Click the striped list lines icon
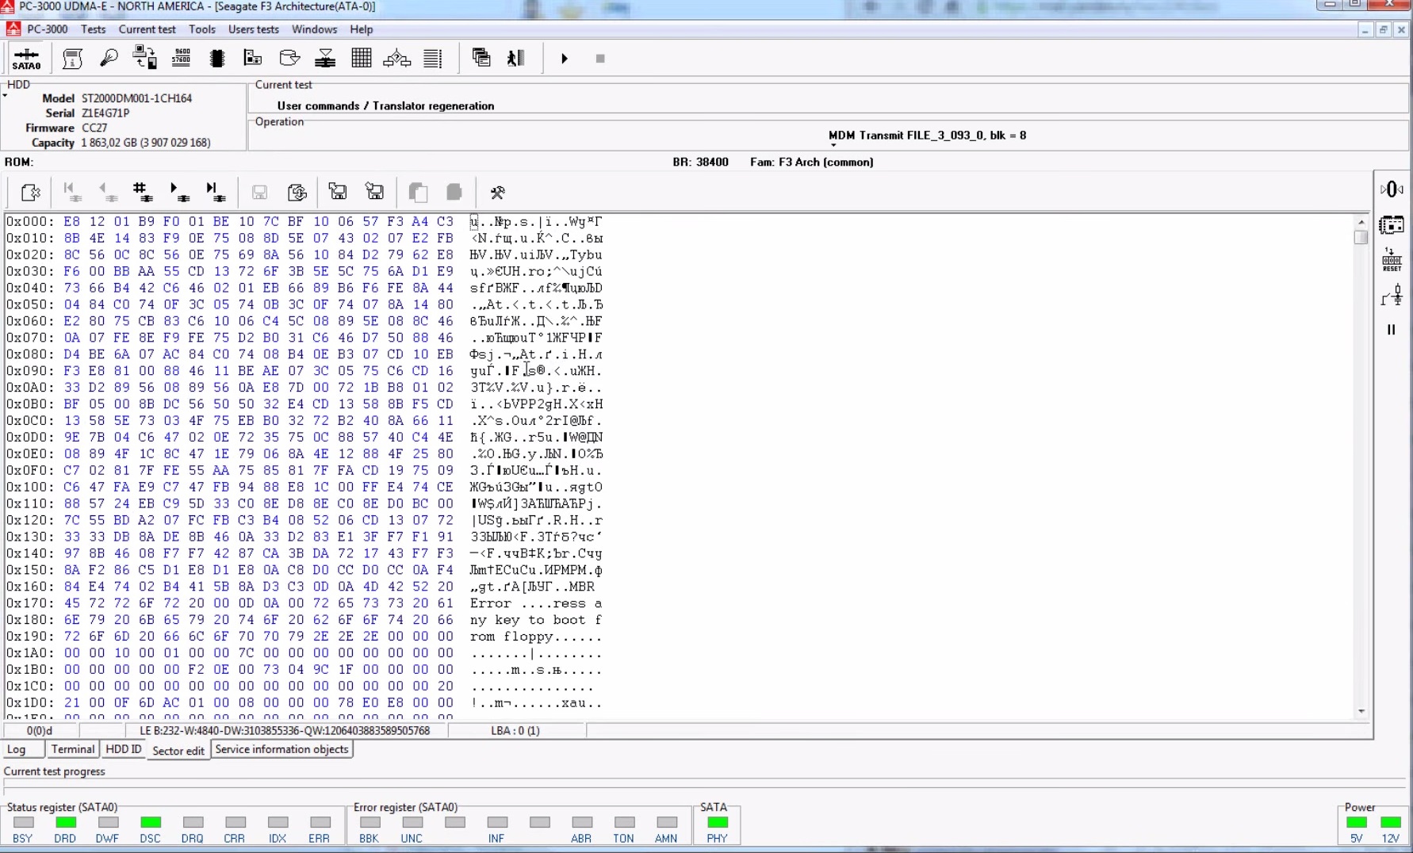This screenshot has width=1413, height=853. (x=433, y=58)
